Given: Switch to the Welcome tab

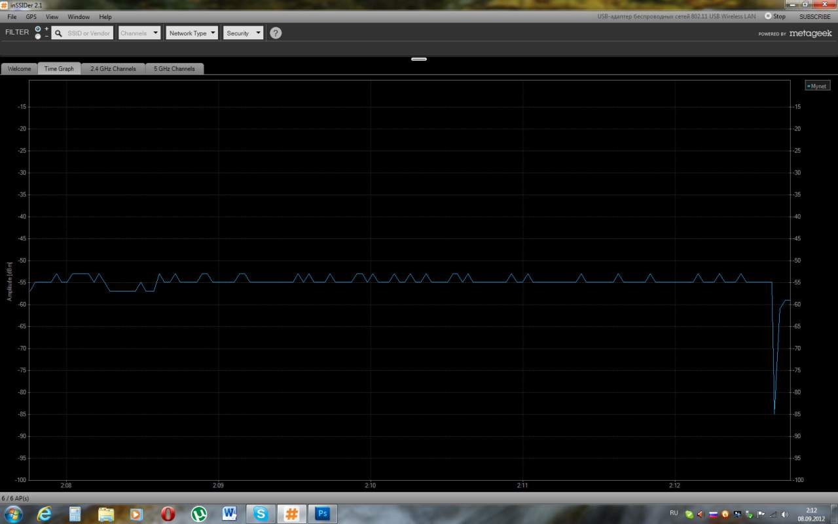Looking at the screenshot, I should coord(20,69).
